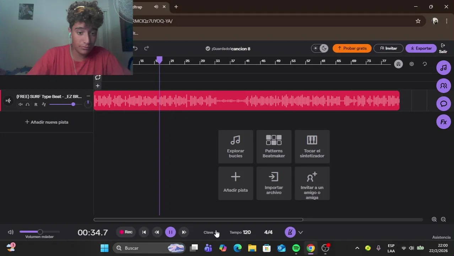
Task: Click the Asistencia help link
Action: [441, 237]
